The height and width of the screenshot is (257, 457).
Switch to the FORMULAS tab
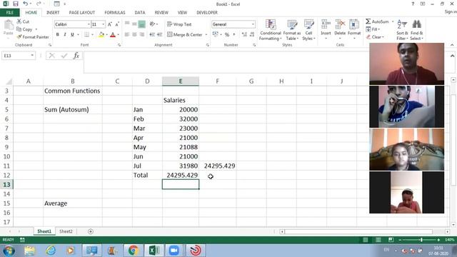tap(115, 13)
